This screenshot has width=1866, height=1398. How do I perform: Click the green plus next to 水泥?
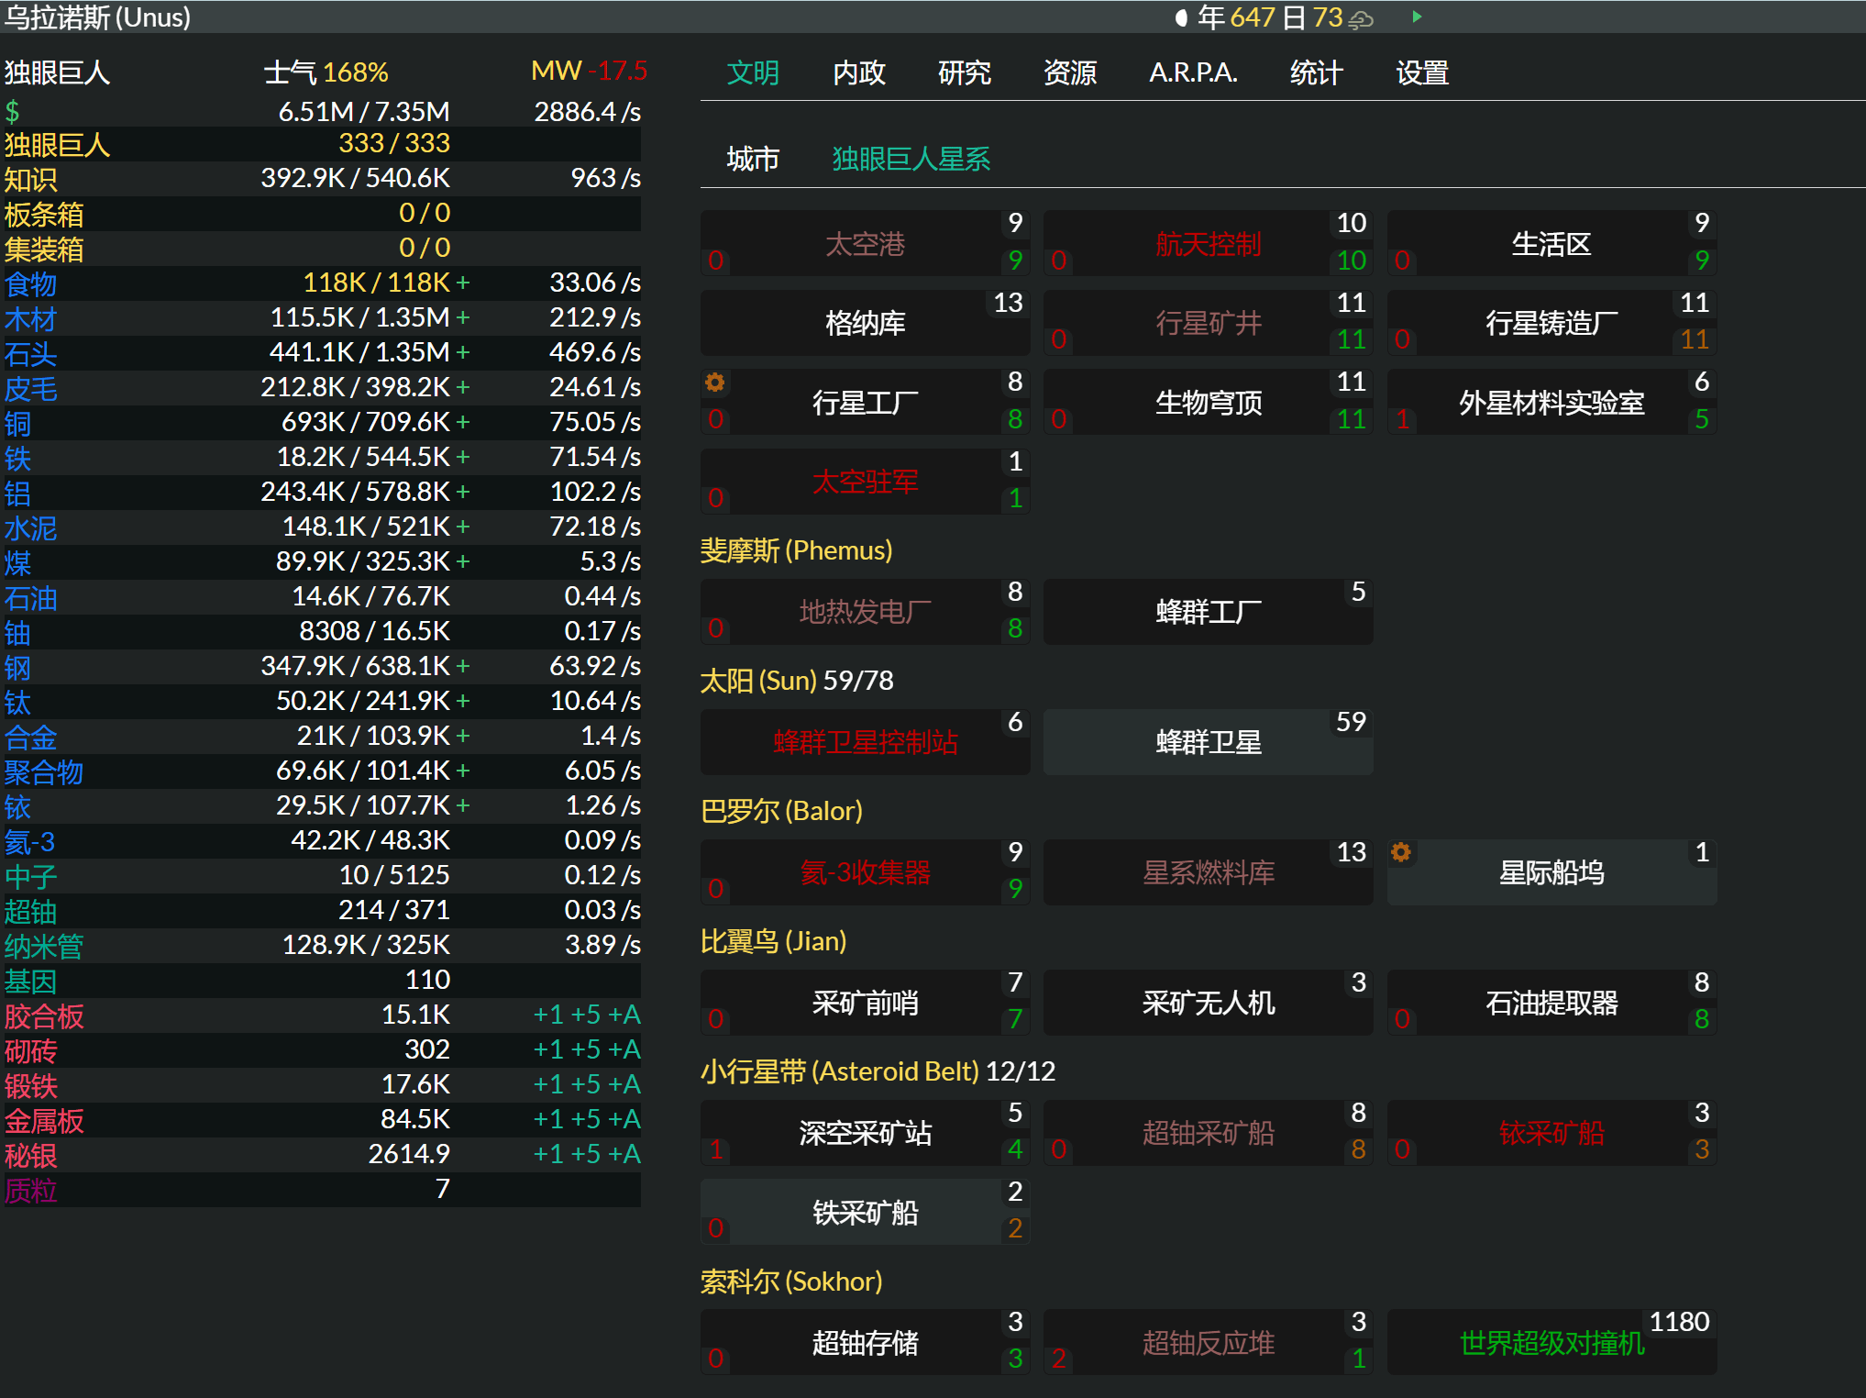463,527
